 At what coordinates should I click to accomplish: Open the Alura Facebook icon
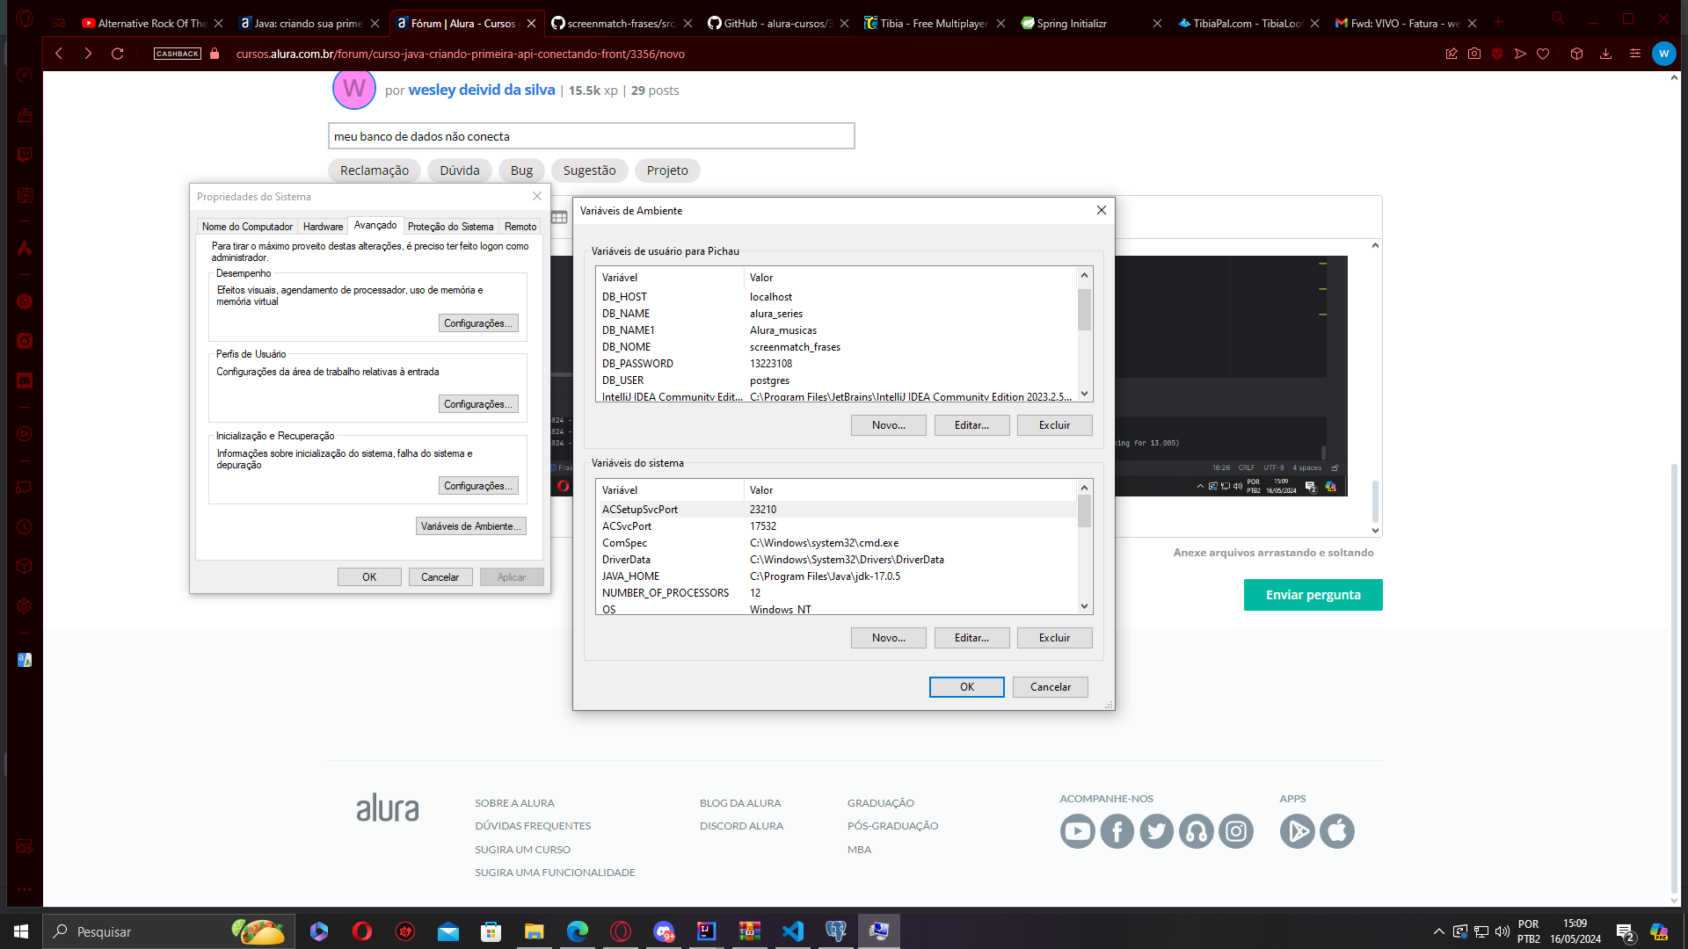pos(1117,831)
